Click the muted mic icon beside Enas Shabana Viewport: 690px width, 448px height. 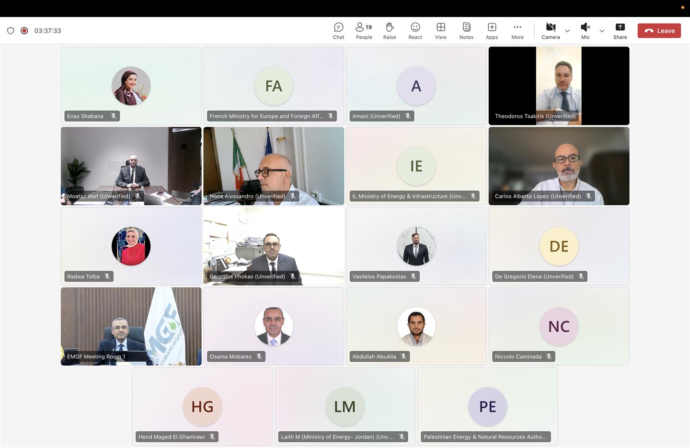[x=114, y=116]
